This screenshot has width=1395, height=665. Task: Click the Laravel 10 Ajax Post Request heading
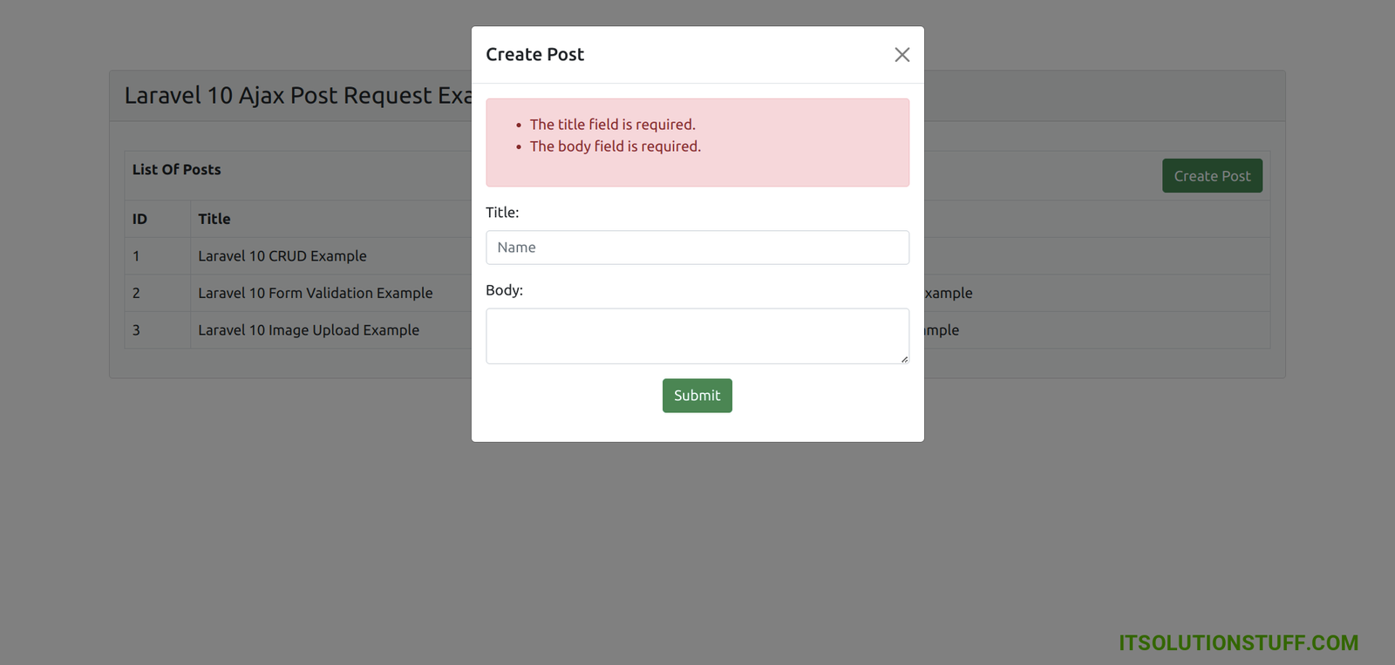296,96
